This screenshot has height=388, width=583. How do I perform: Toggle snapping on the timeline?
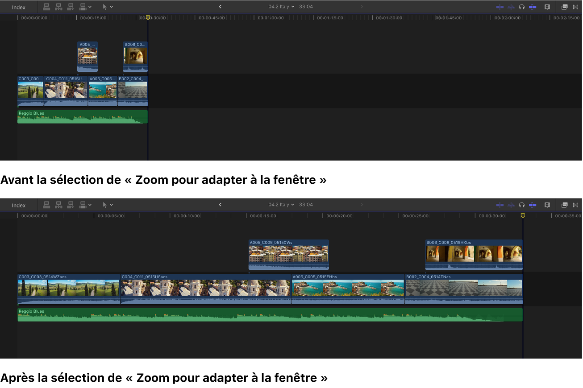[x=533, y=6]
